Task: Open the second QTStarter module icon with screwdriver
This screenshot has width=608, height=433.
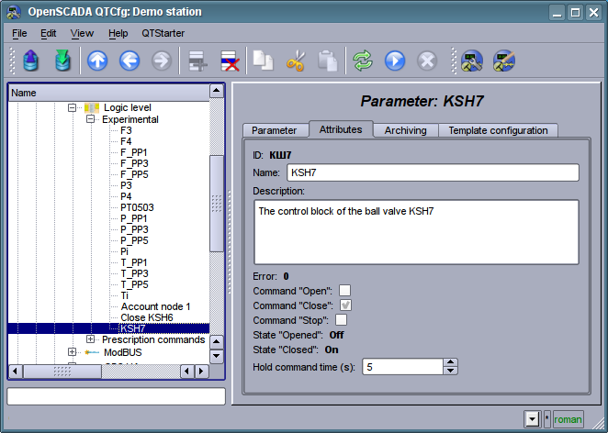Action: pos(503,61)
